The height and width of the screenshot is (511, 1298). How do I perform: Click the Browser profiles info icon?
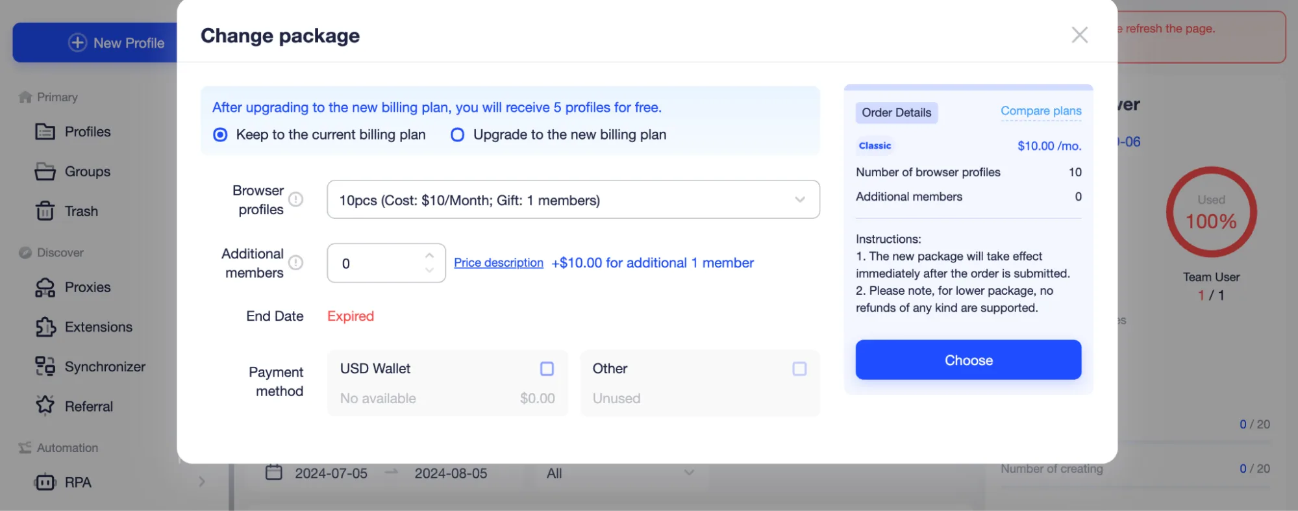295,199
